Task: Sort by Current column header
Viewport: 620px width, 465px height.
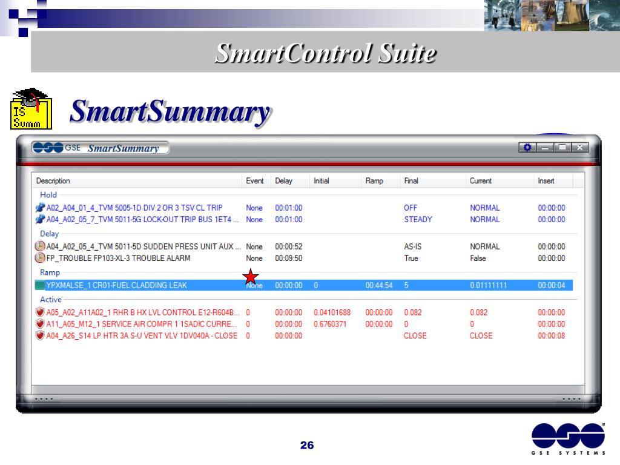Action: point(500,180)
